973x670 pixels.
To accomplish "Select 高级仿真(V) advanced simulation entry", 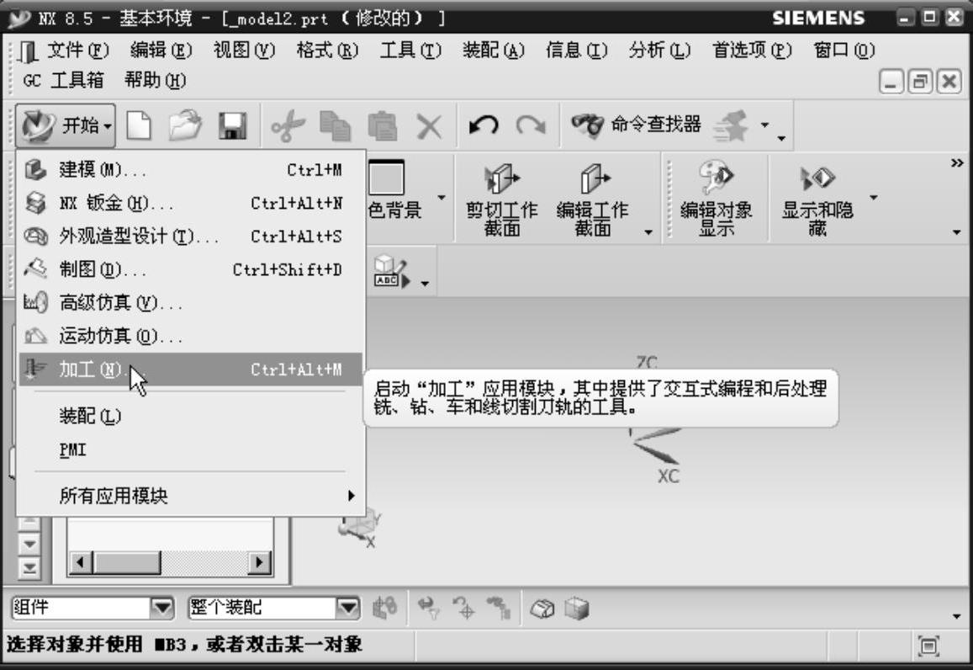I will coord(190,303).
